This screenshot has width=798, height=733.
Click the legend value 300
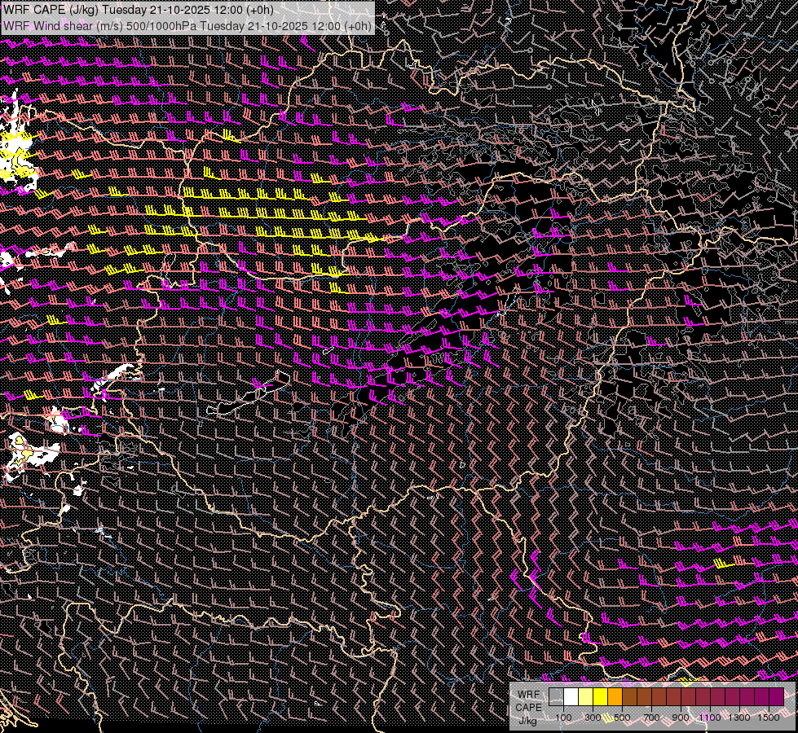[x=593, y=718]
